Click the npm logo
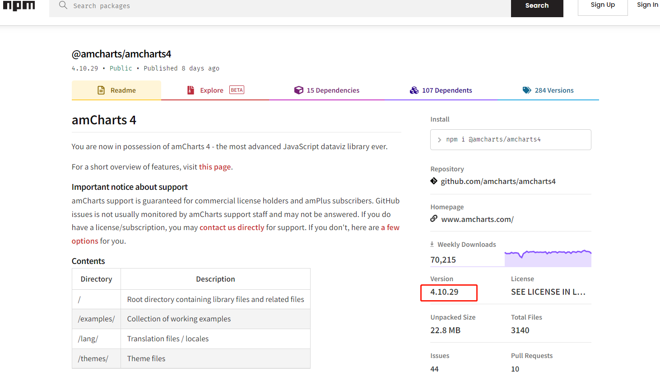This screenshot has height=377, width=660. 19,5
